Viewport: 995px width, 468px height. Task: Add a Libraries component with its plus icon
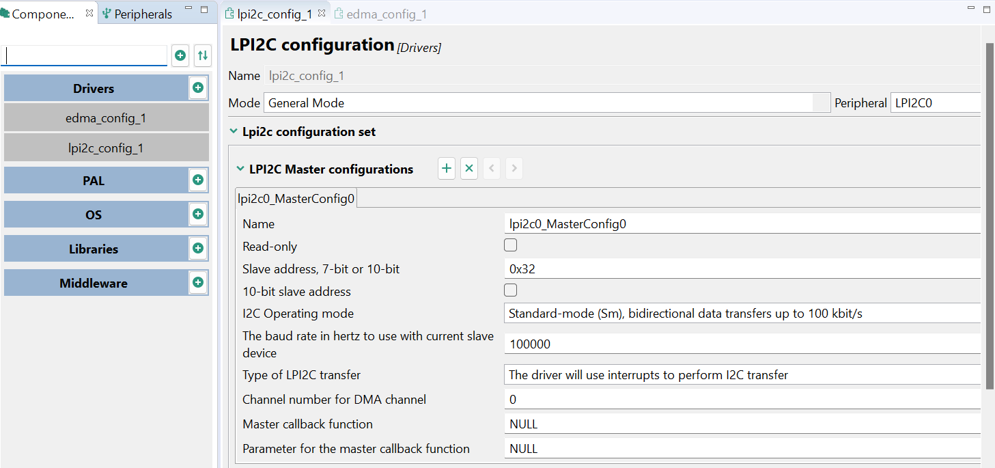click(198, 249)
